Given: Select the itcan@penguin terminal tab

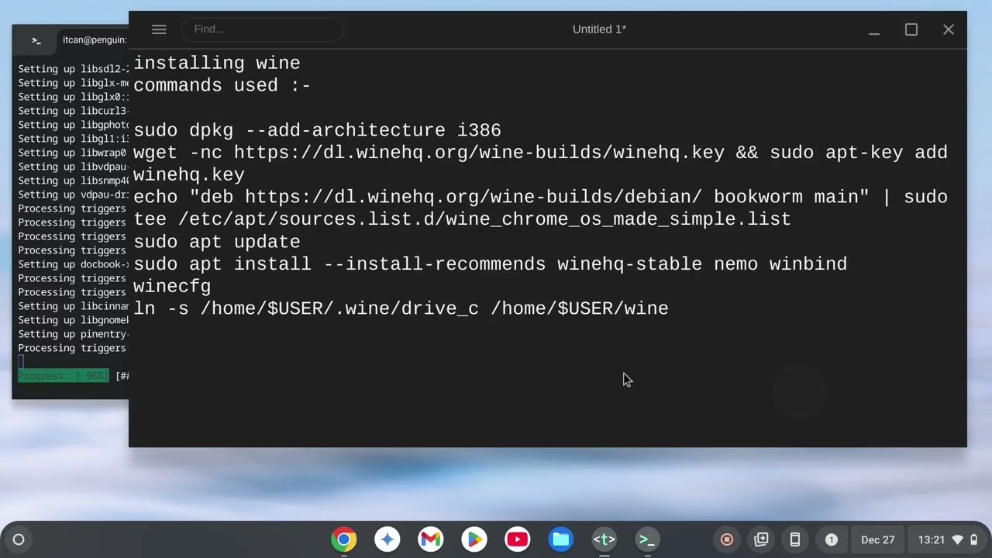Looking at the screenshot, I should click(x=95, y=40).
